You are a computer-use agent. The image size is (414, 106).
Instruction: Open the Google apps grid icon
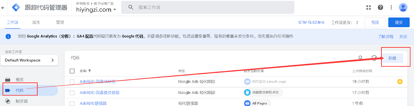368,7
